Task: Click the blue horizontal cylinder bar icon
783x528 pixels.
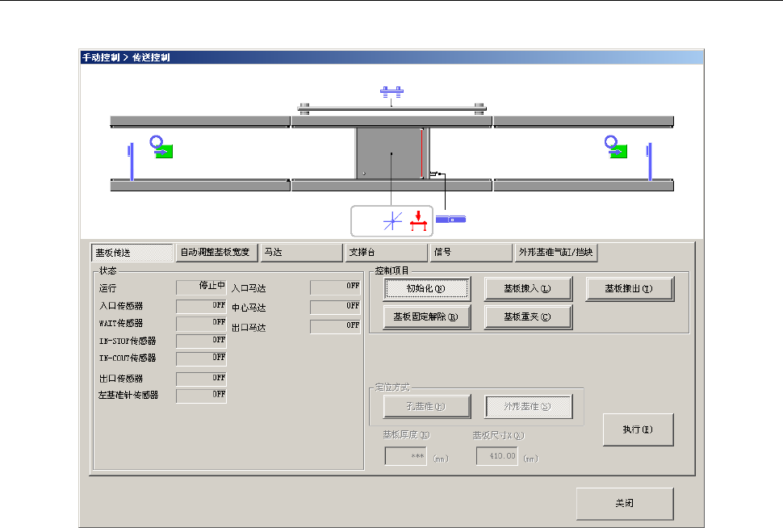Action: [451, 220]
